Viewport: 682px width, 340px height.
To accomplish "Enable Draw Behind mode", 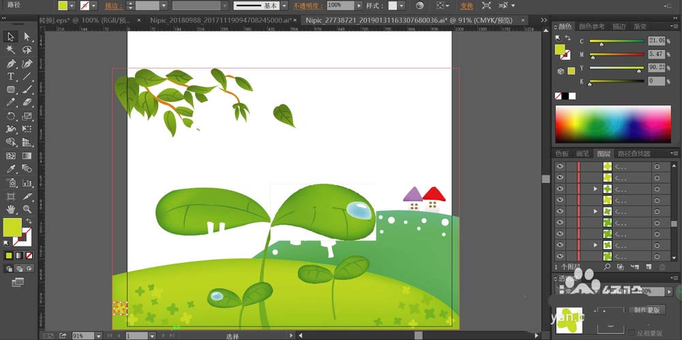I will click(x=19, y=268).
